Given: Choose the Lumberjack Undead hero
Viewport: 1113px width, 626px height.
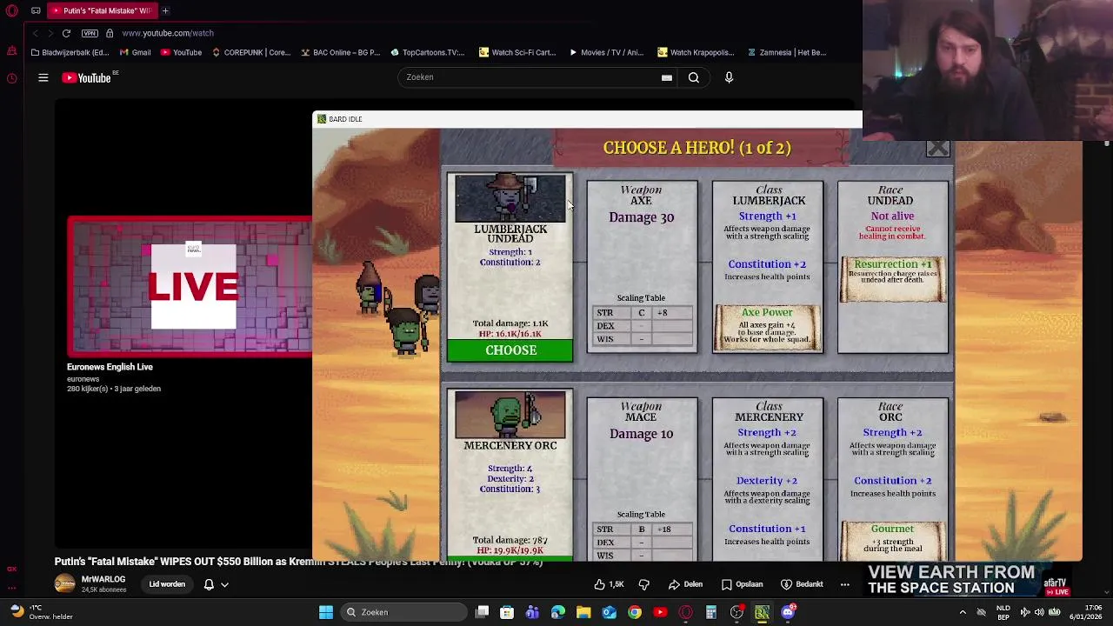Looking at the screenshot, I should coord(510,350).
